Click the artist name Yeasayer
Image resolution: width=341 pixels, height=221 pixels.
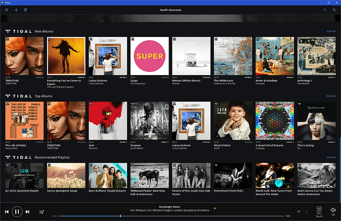[260, 83]
